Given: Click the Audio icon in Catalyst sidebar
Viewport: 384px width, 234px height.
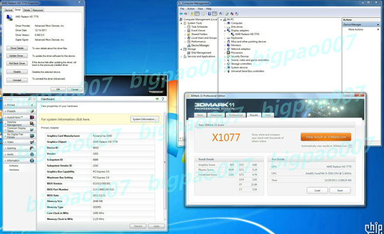Looking at the screenshot, I should (x=32, y=154).
